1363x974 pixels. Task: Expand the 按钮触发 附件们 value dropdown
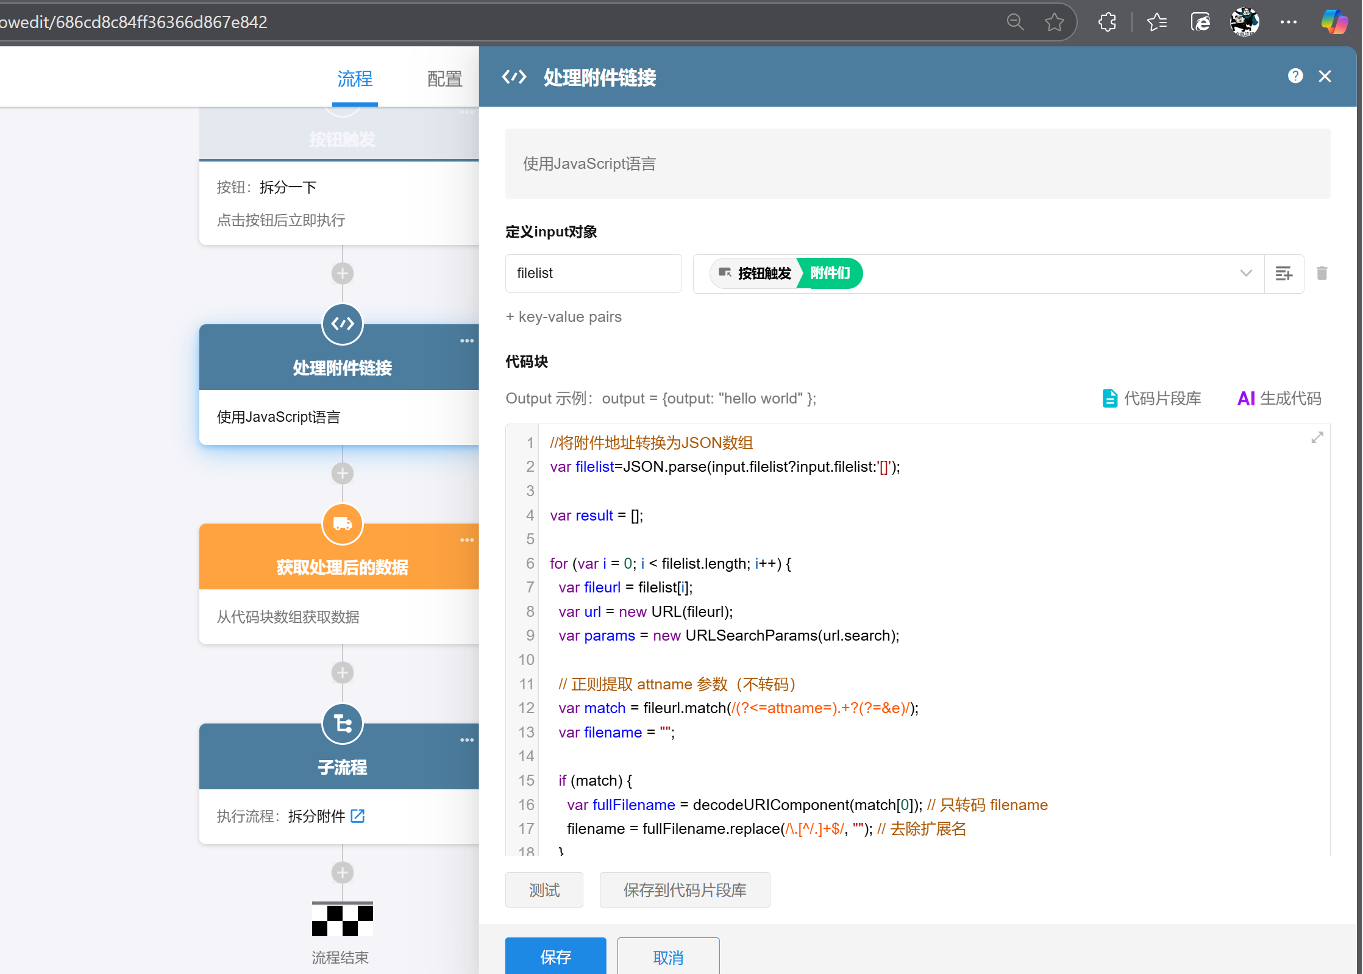coord(1246,273)
